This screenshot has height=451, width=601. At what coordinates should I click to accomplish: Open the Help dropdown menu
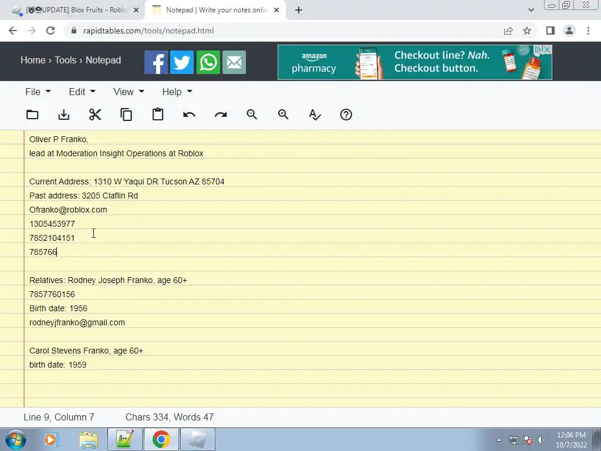pos(177,92)
